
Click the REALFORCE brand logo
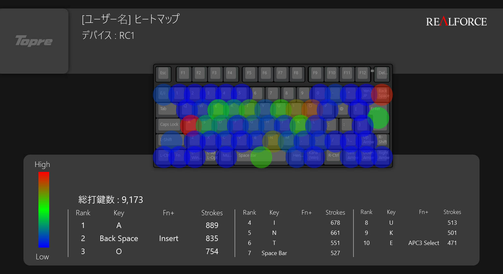click(456, 22)
